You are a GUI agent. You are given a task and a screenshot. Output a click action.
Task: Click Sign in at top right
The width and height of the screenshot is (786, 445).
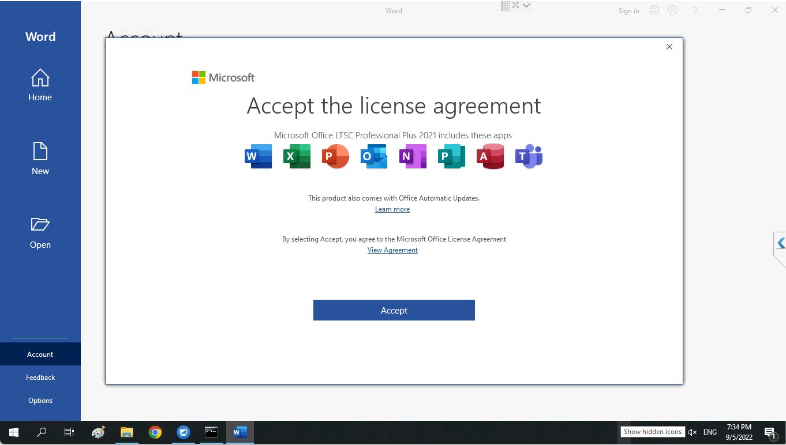click(628, 11)
